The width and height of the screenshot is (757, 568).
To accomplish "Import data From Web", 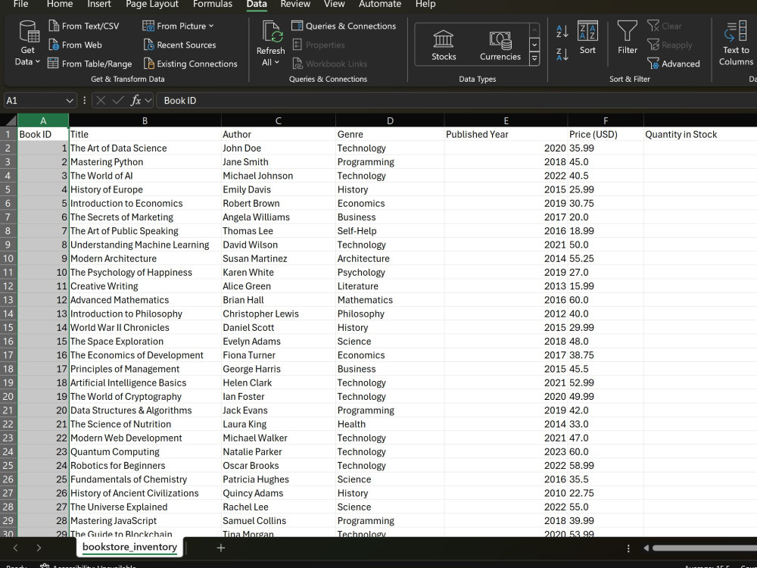I will tap(75, 45).
